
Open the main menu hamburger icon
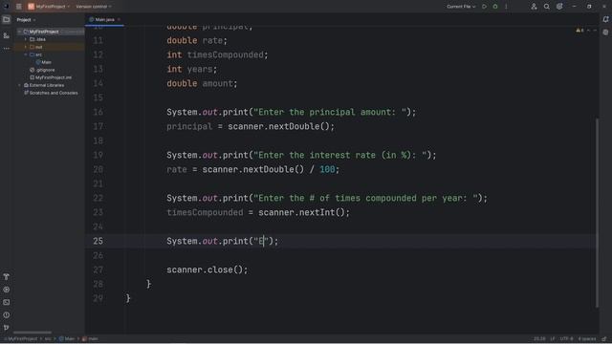click(19, 7)
